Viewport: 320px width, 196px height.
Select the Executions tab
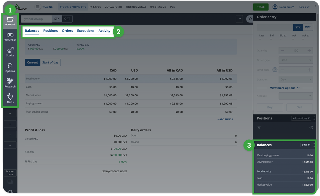pos(86,31)
